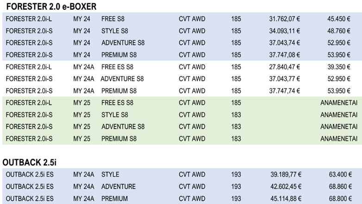The width and height of the screenshot is (362, 204).
Task: Click the 34.093,11 € price cell
Action: coord(285,31)
